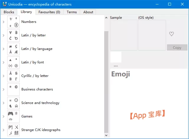Open the Terms tab
This screenshot has height=139, width=189.
(x=72, y=12)
